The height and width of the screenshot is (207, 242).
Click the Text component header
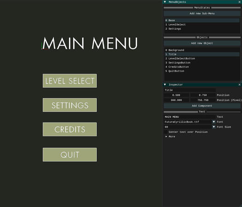point(202,112)
